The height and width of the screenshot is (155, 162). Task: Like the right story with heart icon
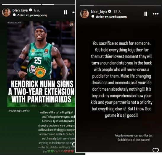tap(155, 150)
